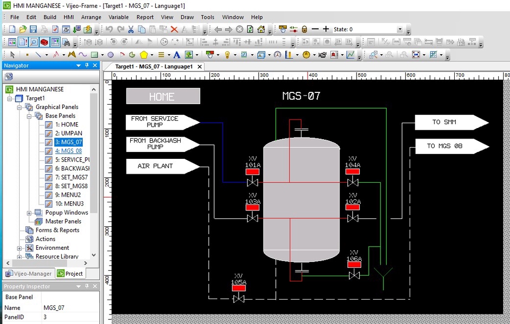This screenshot has width=510, height=324.
Task: Click the Copy icon in toolbar
Action: (142, 29)
